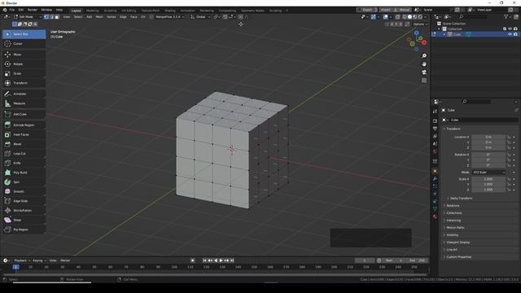This screenshot has width=521, height=293.
Task: Enable face select mode
Action: (x=56, y=16)
